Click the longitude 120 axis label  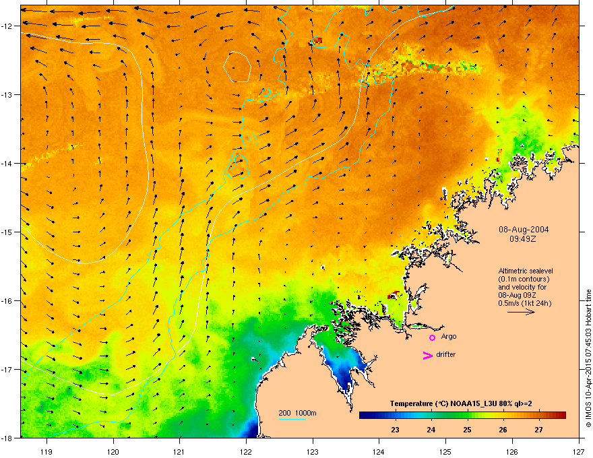click(x=113, y=451)
